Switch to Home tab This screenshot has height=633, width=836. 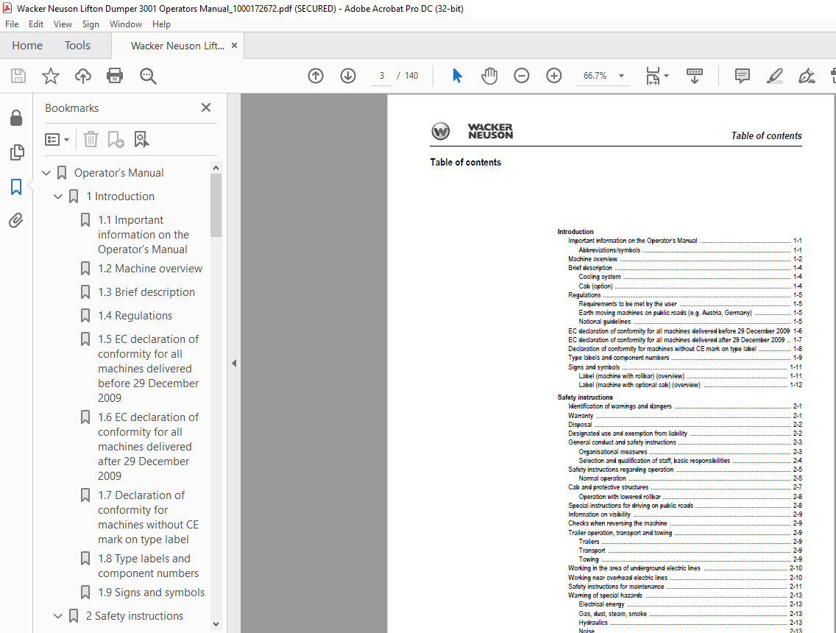(x=27, y=46)
